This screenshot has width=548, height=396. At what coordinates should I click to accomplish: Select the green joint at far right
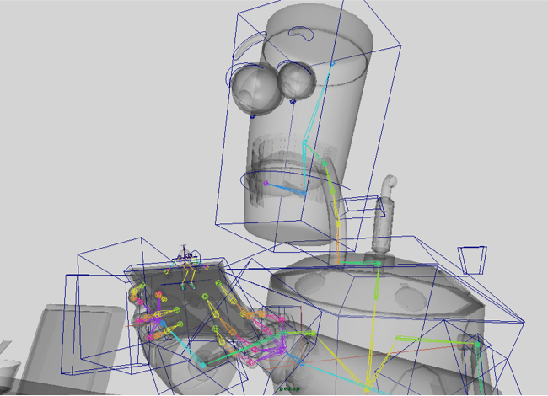476,345
